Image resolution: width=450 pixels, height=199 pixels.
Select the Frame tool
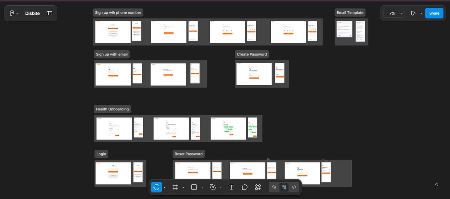click(175, 187)
